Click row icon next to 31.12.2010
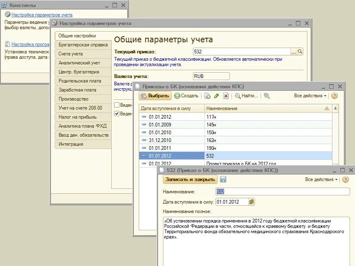 pyautogui.click(x=144, y=140)
